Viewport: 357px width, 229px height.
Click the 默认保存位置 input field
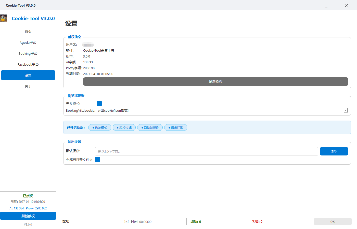206,151
